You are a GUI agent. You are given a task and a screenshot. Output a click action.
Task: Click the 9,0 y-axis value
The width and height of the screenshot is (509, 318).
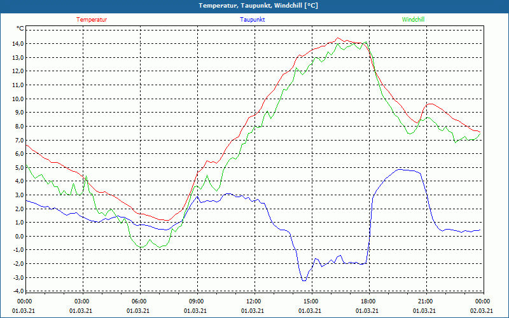[x=19, y=113]
